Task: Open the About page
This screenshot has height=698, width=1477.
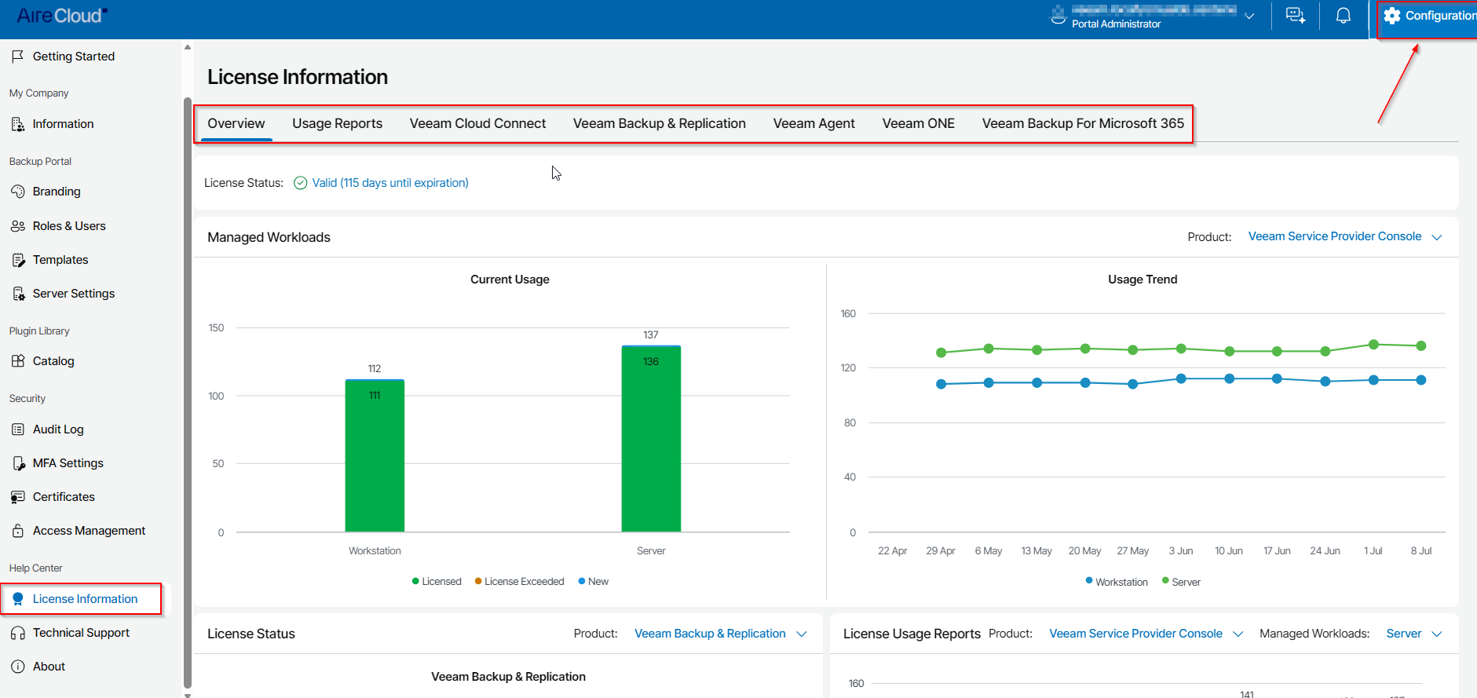Action: (49, 667)
